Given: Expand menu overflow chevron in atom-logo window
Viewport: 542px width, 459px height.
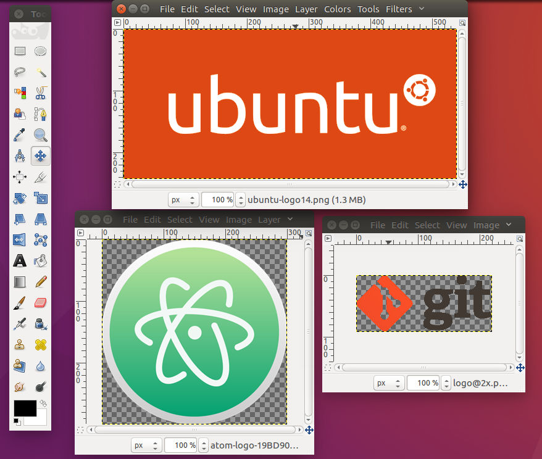Looking at the screenshot, I should point(290,219).
